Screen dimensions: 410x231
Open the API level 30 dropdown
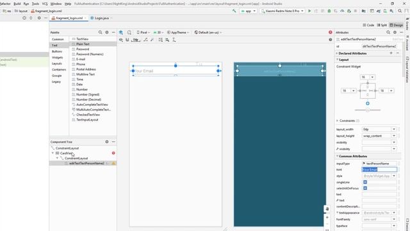(158, 33)
